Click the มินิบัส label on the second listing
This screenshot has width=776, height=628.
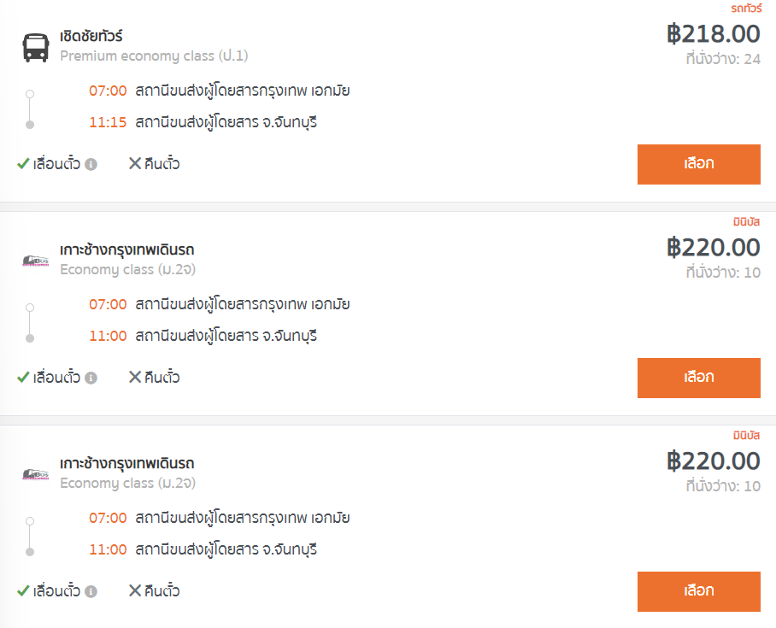point(746,221)
